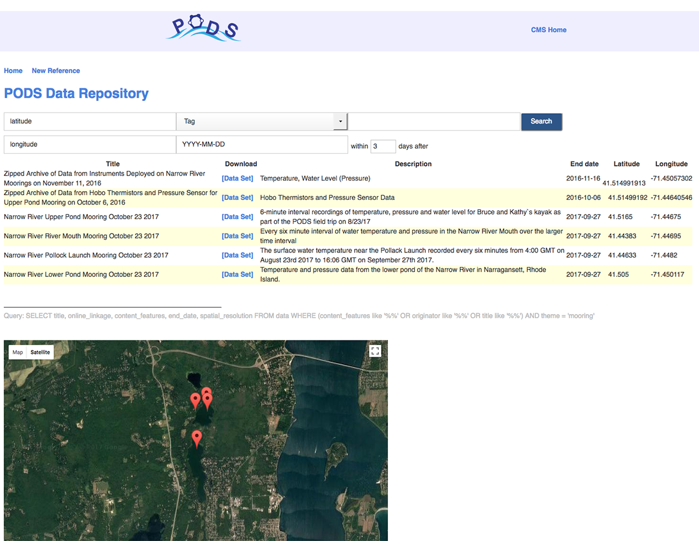Open Data Set for Hobo Thermistors row

238,198
